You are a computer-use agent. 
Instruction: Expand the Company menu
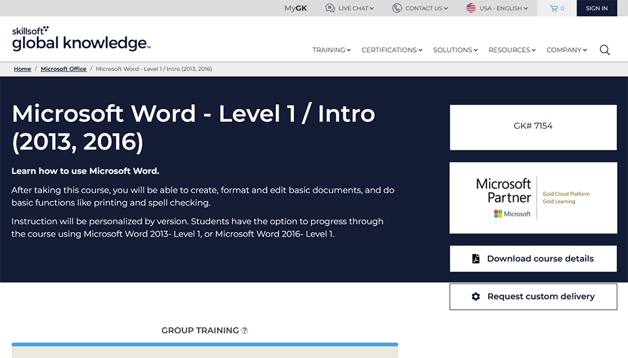pyautogui.click(x=566, y=50)
